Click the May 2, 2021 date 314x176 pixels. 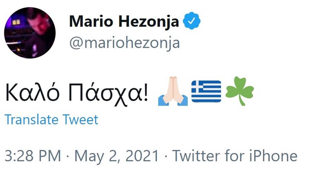[117, 156]
